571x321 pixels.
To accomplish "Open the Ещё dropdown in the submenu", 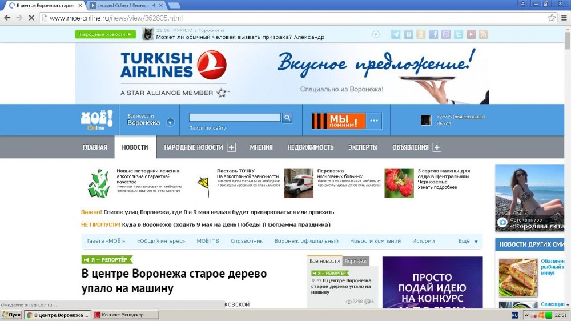I will 468,241.
